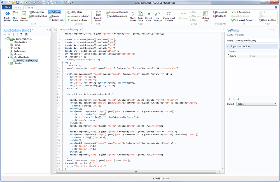280x182 pixels.
Task: Collapse the try block at line 11
Action: [x=62, y=63]
